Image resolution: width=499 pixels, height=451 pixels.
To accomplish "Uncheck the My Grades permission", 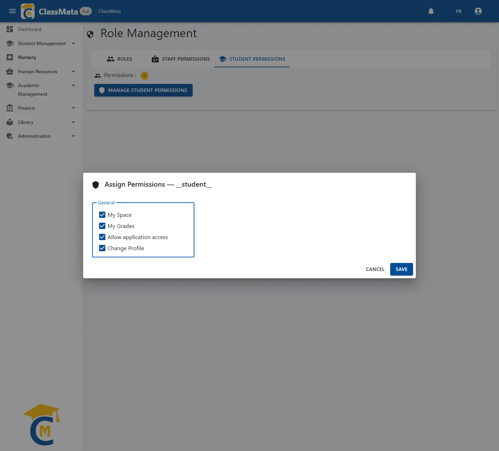I will click(x=102, y=226).
